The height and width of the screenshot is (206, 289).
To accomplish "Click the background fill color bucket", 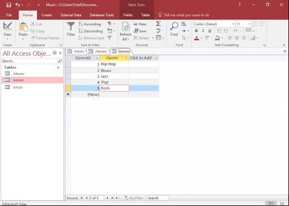I will click(217, 38).
